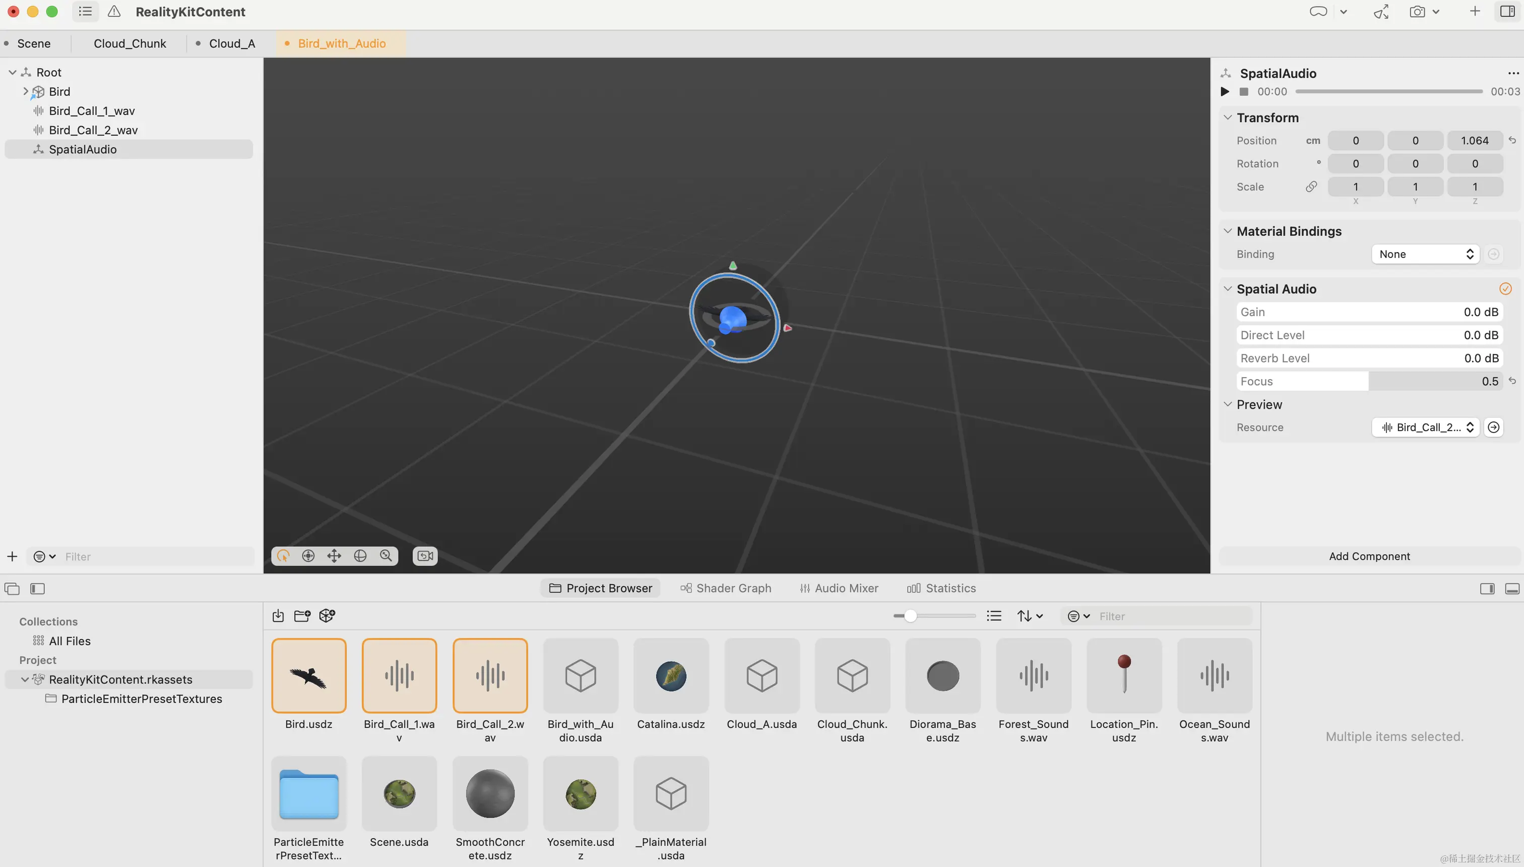Open the camera options dropdown chevron

(x=1436, y=12)
